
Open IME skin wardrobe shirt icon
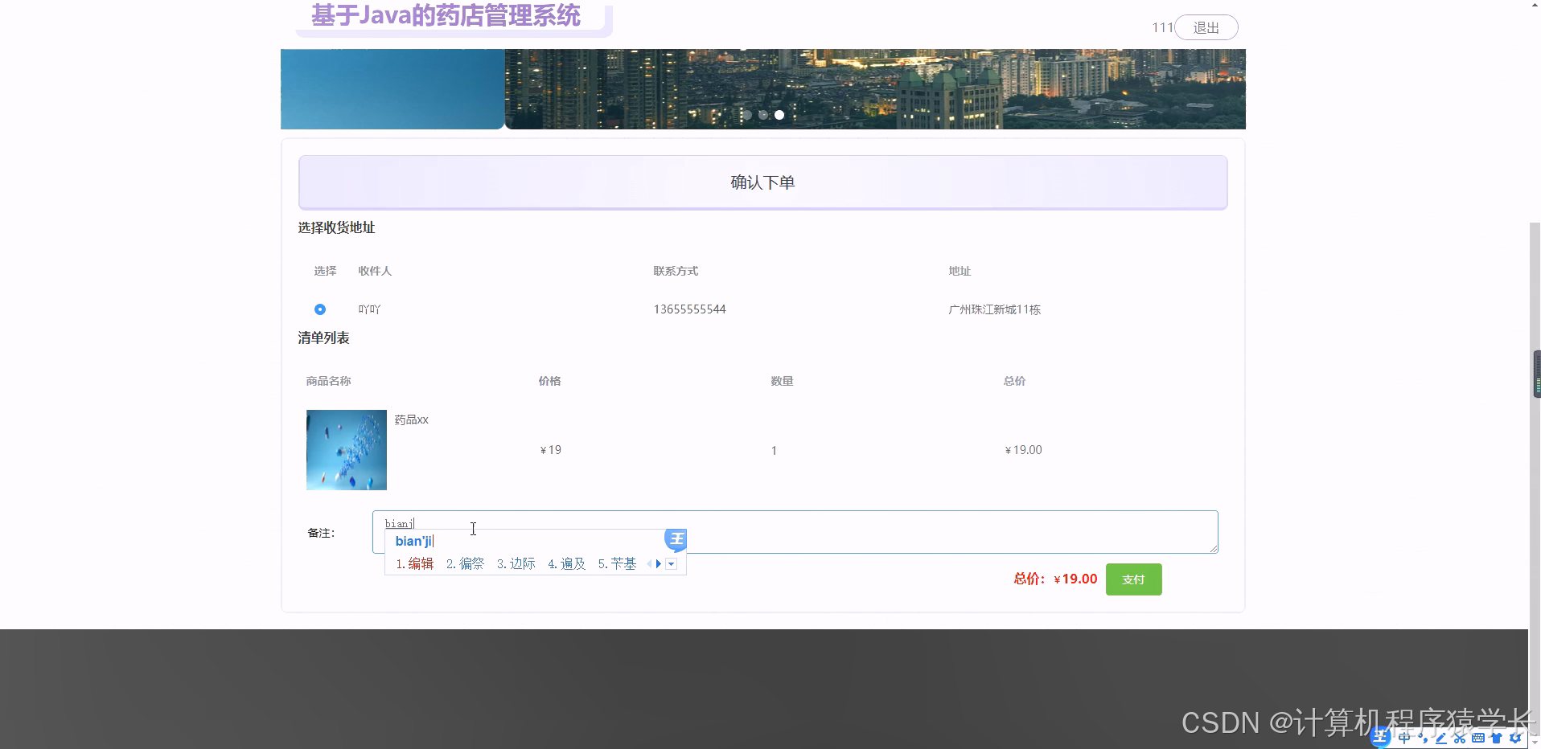pos(1497,738)
